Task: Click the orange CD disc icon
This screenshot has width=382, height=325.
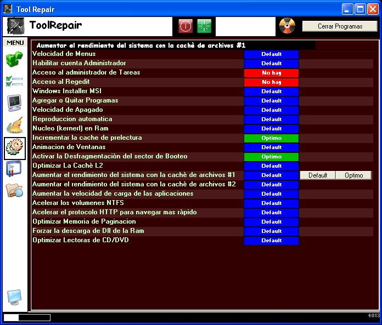Action: pos(287,26)
